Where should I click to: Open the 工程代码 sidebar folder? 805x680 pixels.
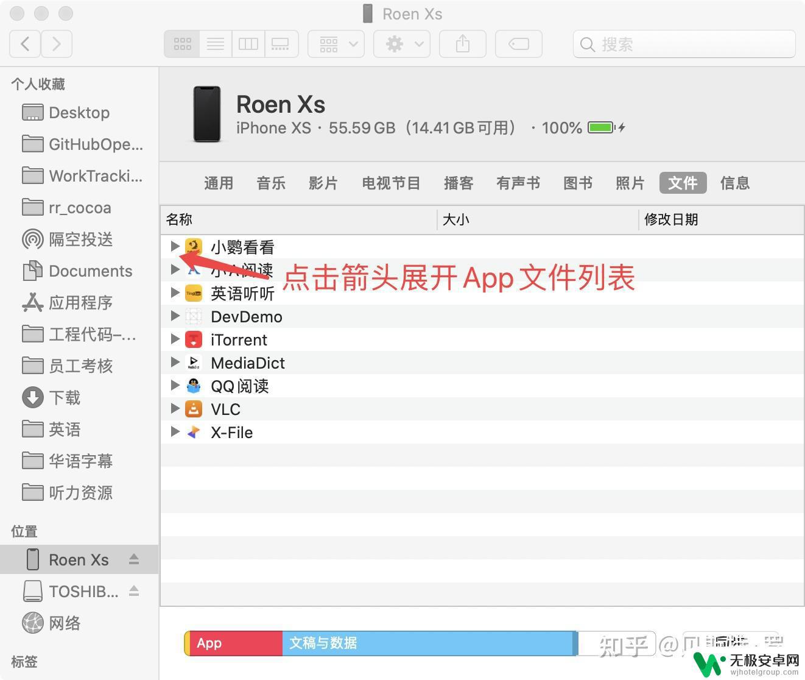pyautogui.click(x=79, y=335)
